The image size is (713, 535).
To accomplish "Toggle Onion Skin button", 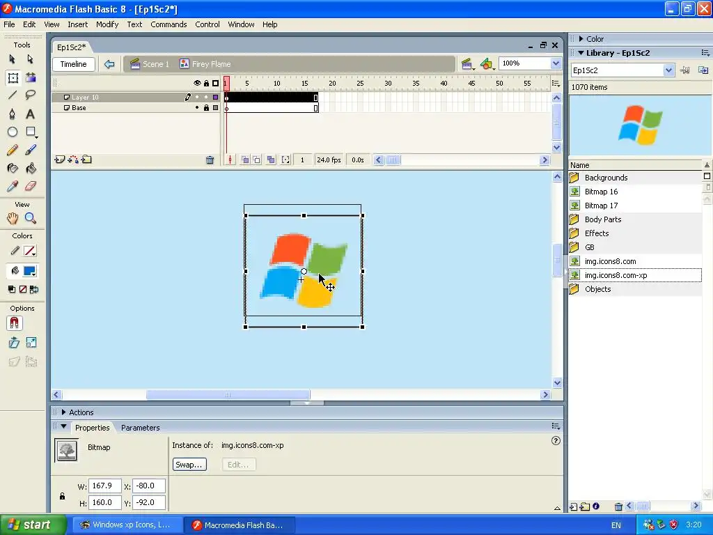I will [x=245, y=160].
